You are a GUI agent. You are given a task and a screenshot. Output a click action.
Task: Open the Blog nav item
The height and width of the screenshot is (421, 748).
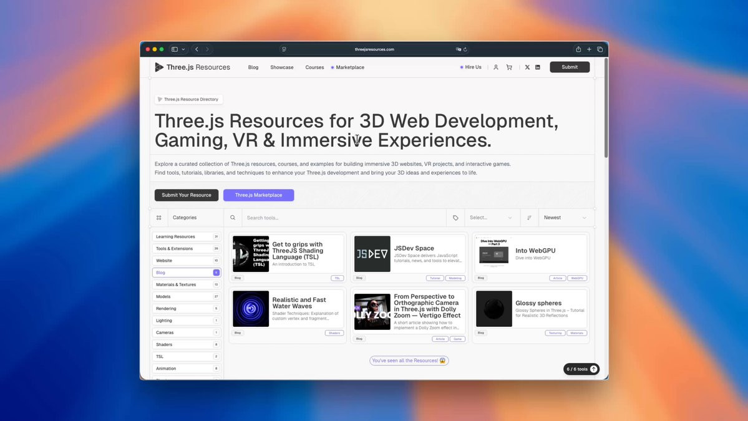click(253, 67)
